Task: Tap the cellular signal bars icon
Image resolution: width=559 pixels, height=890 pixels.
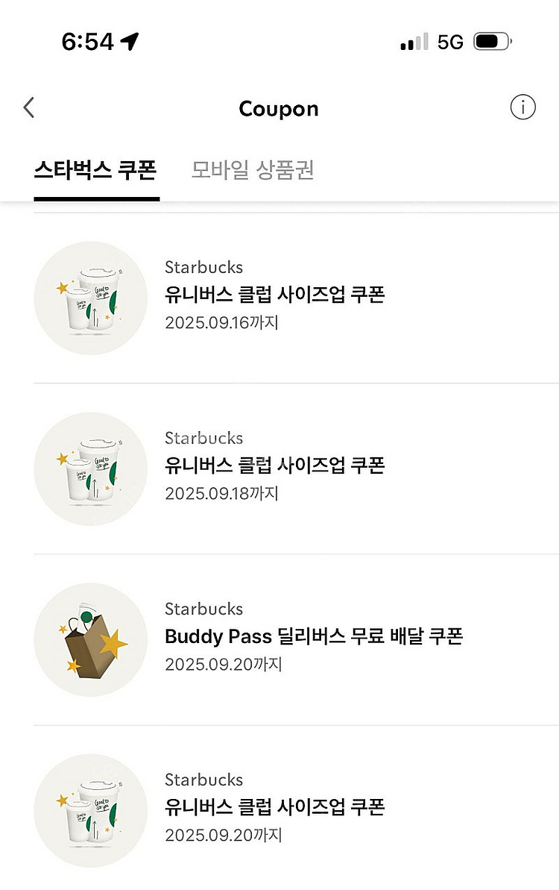Action: 414,42
